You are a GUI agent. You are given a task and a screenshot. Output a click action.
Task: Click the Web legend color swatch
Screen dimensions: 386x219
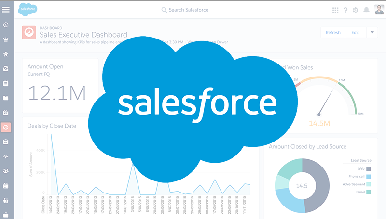click(369, 169)
